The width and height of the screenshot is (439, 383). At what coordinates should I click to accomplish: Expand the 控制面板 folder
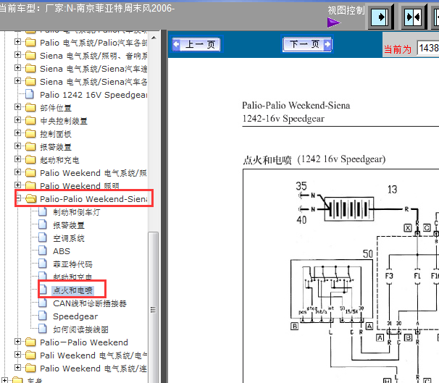(17, 133)
